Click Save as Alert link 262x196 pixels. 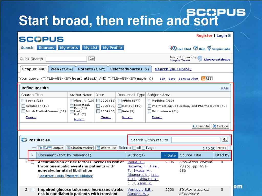188,79
